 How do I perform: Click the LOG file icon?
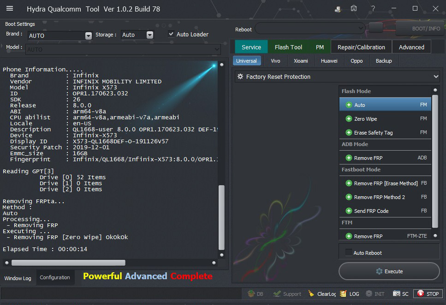click(x=343, y=293)
